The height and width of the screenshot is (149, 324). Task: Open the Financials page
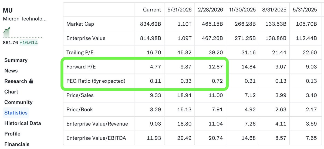coord(17,144)
